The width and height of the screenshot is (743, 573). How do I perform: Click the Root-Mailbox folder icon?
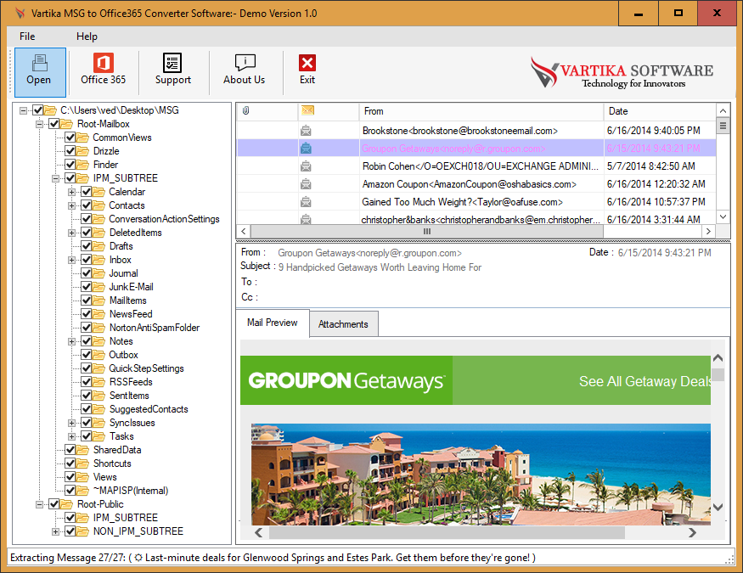click(66, 124)
